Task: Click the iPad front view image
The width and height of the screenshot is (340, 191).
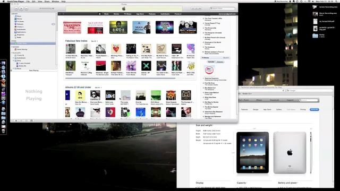Action: point(253,153)
